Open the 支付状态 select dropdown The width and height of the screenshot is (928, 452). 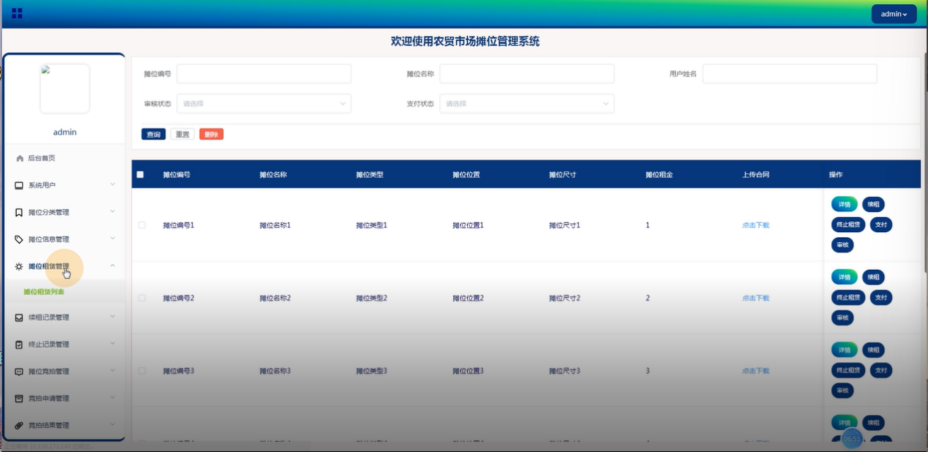tap(527, 104)
